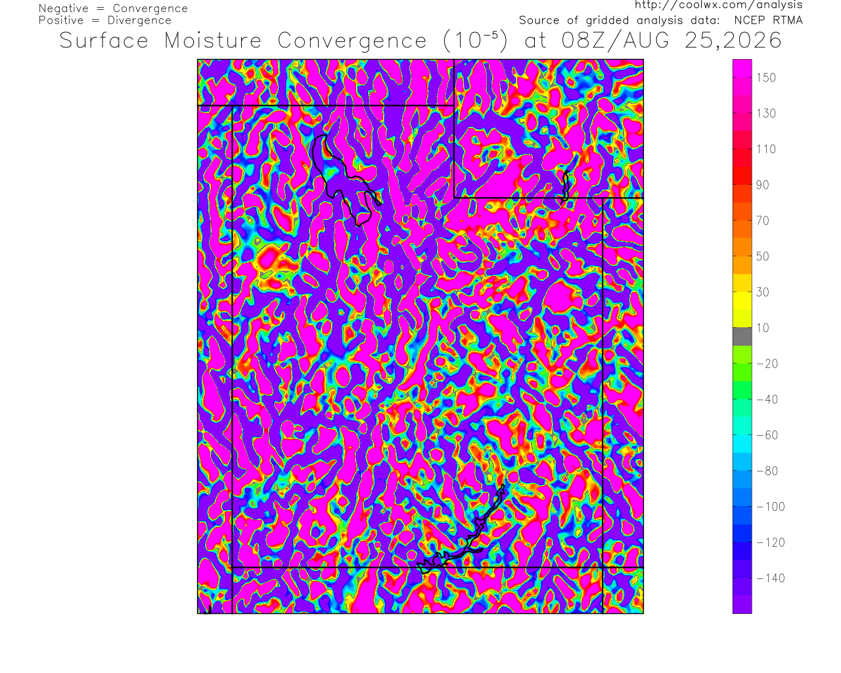Click the coolwx.com/analysis URL text
Viewport: 841px width, 673px height.
click(718, 5)
